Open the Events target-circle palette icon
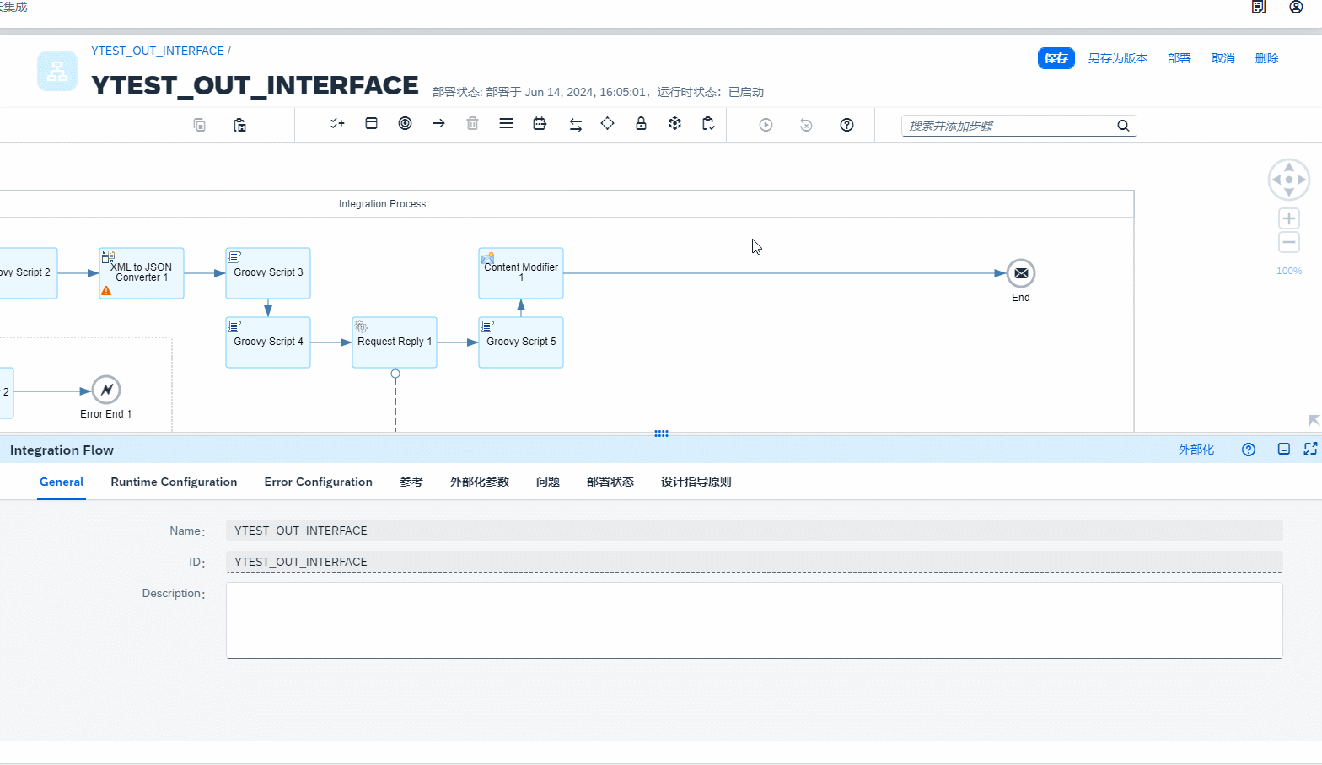Viewport: 1322px width, 765px height. 405,124
